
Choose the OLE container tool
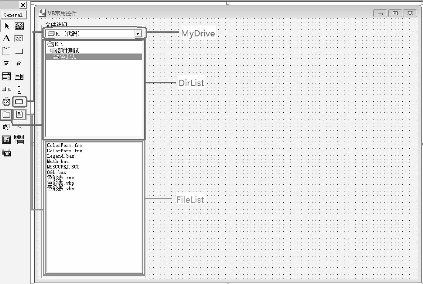[x=6, y=152]
